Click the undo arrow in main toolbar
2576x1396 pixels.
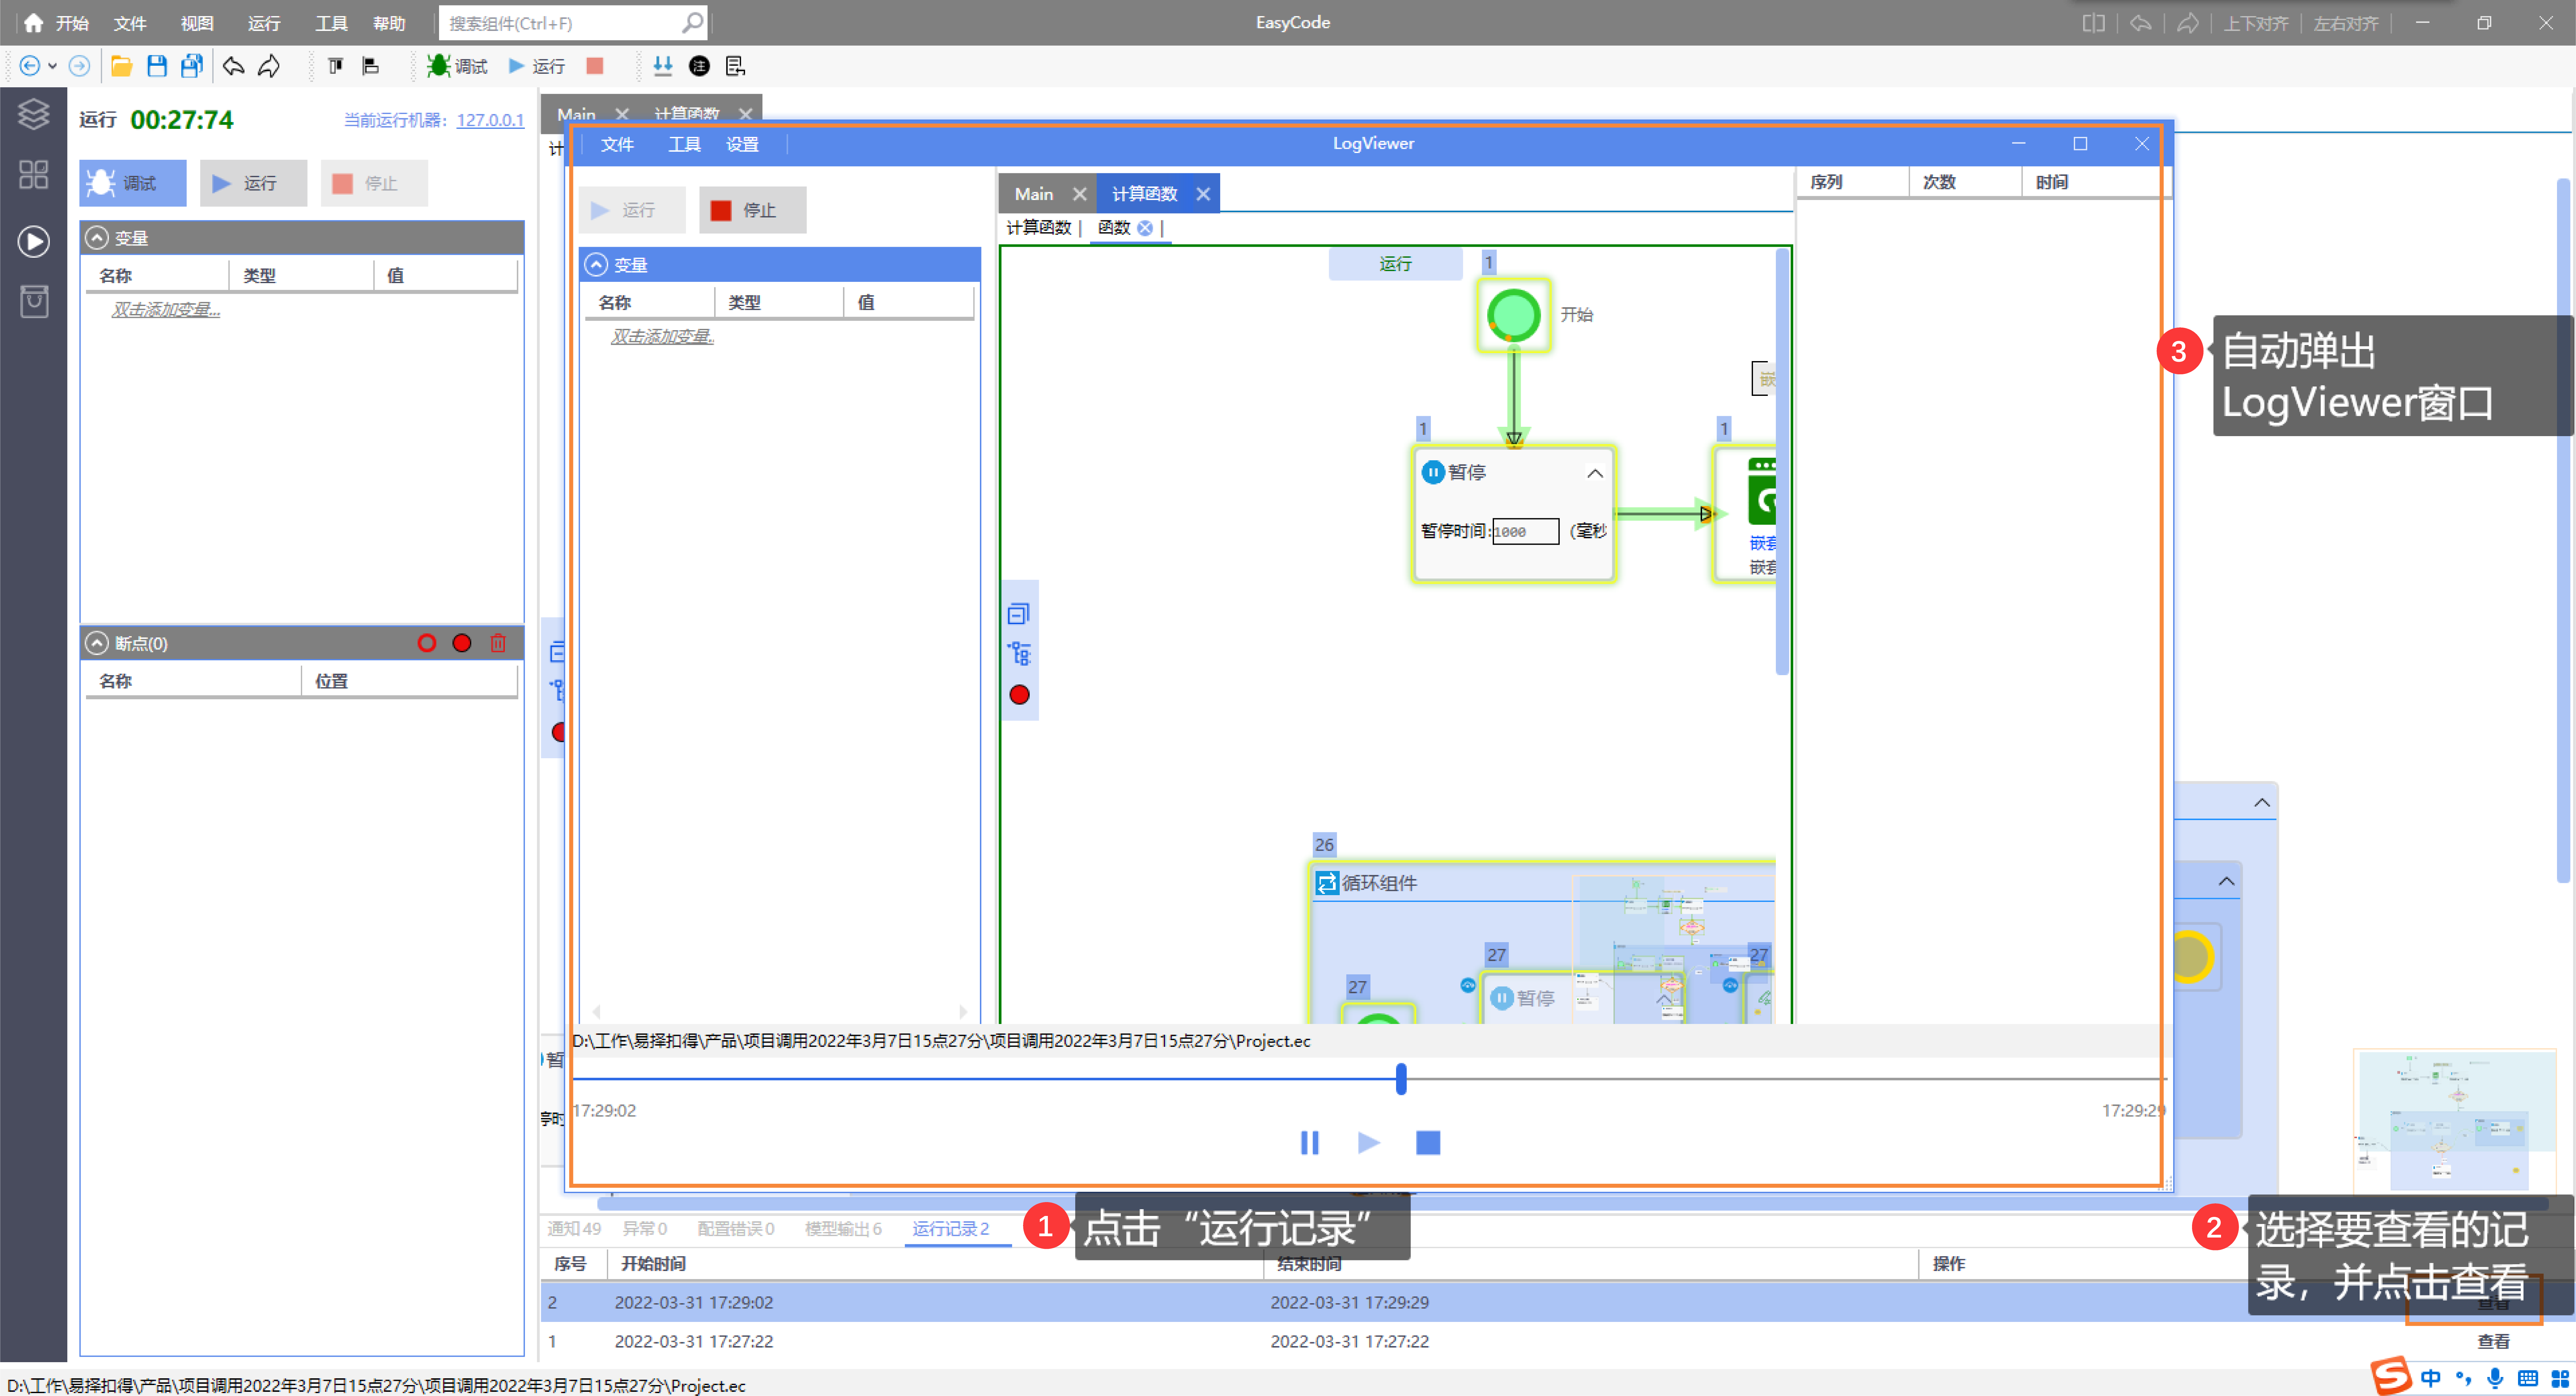(x=233, y=66)
